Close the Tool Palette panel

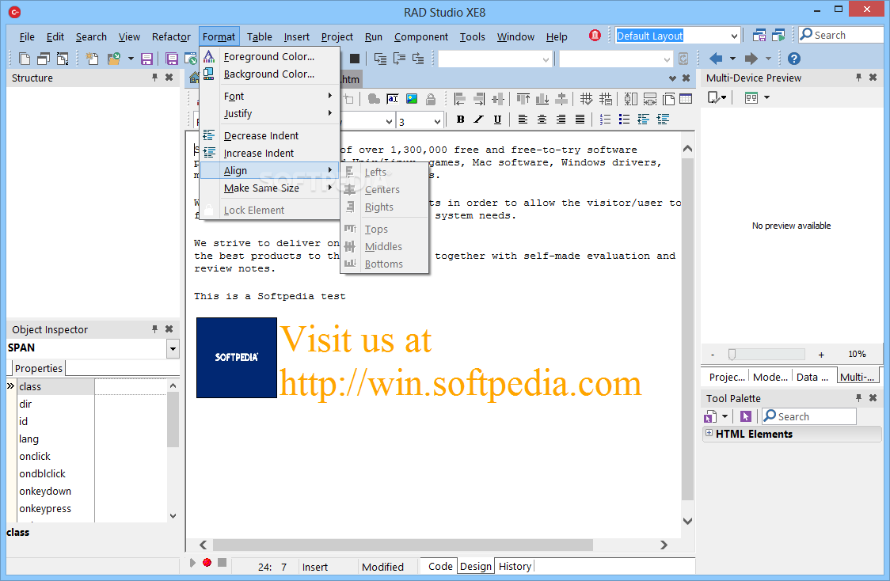(873, 397)
